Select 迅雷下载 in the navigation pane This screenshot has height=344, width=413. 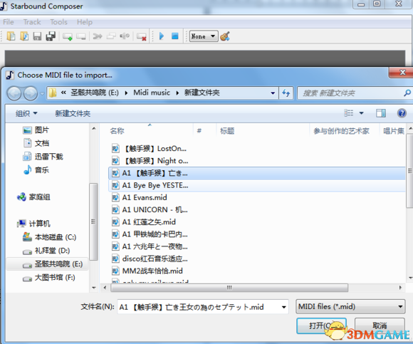click(x=43, y=157)
